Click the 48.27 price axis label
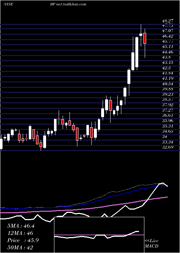This screenshot has height=253, width=180. click(167, 21)
